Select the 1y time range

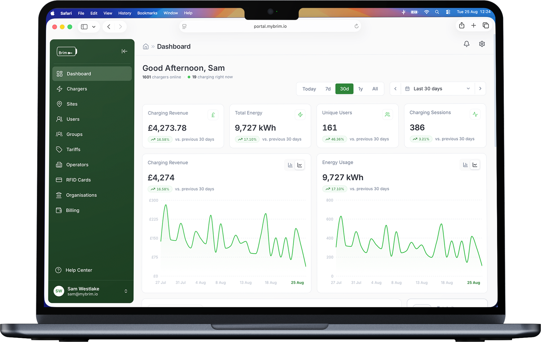[360, 89]
